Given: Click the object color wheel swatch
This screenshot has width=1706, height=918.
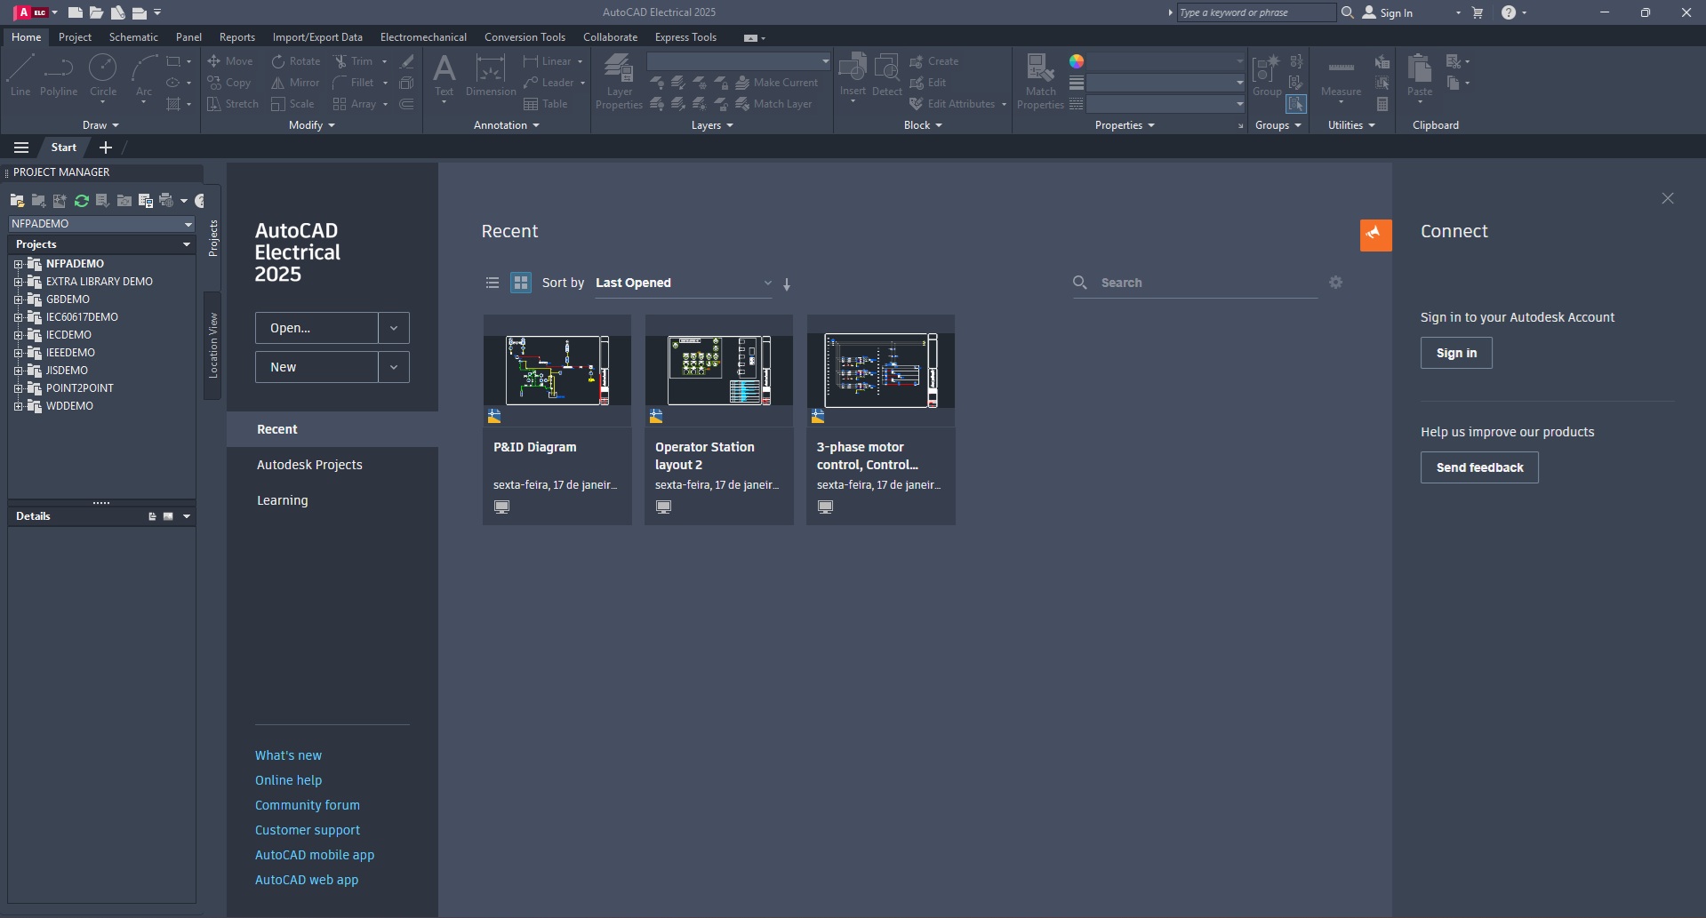Looking at the screenshot, I should 1077,61.
